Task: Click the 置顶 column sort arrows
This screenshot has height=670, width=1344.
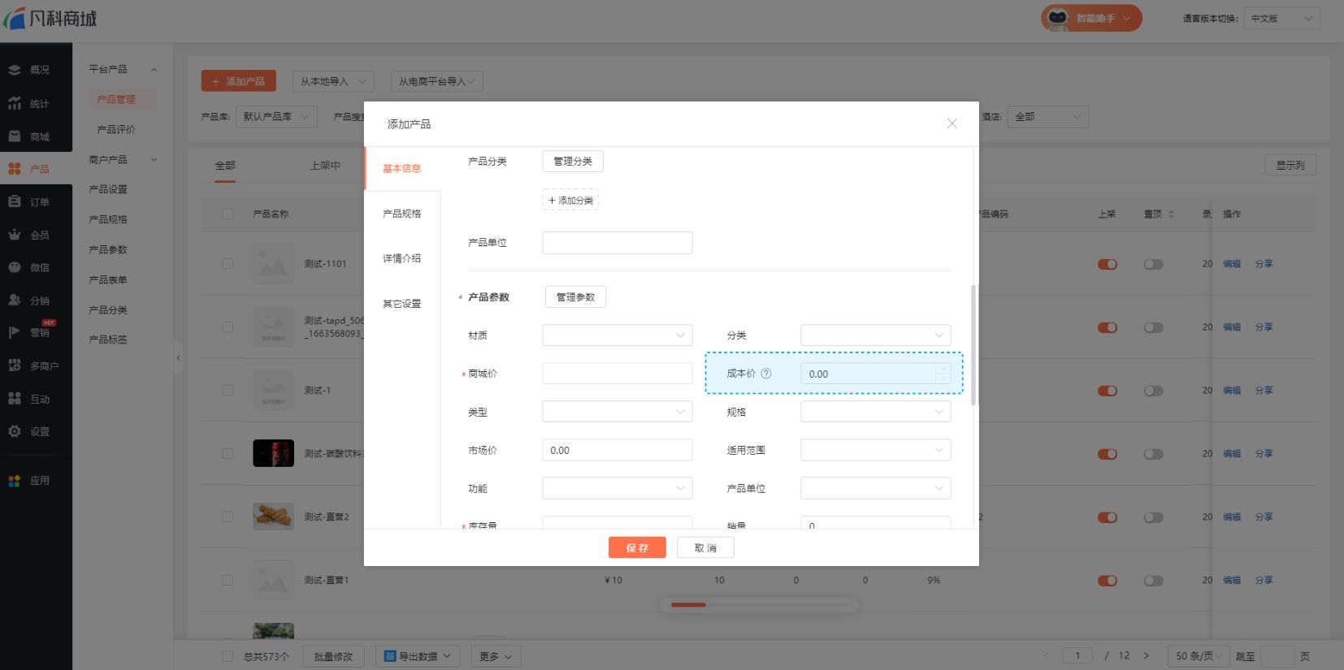Action: (x=1171, y=214)
